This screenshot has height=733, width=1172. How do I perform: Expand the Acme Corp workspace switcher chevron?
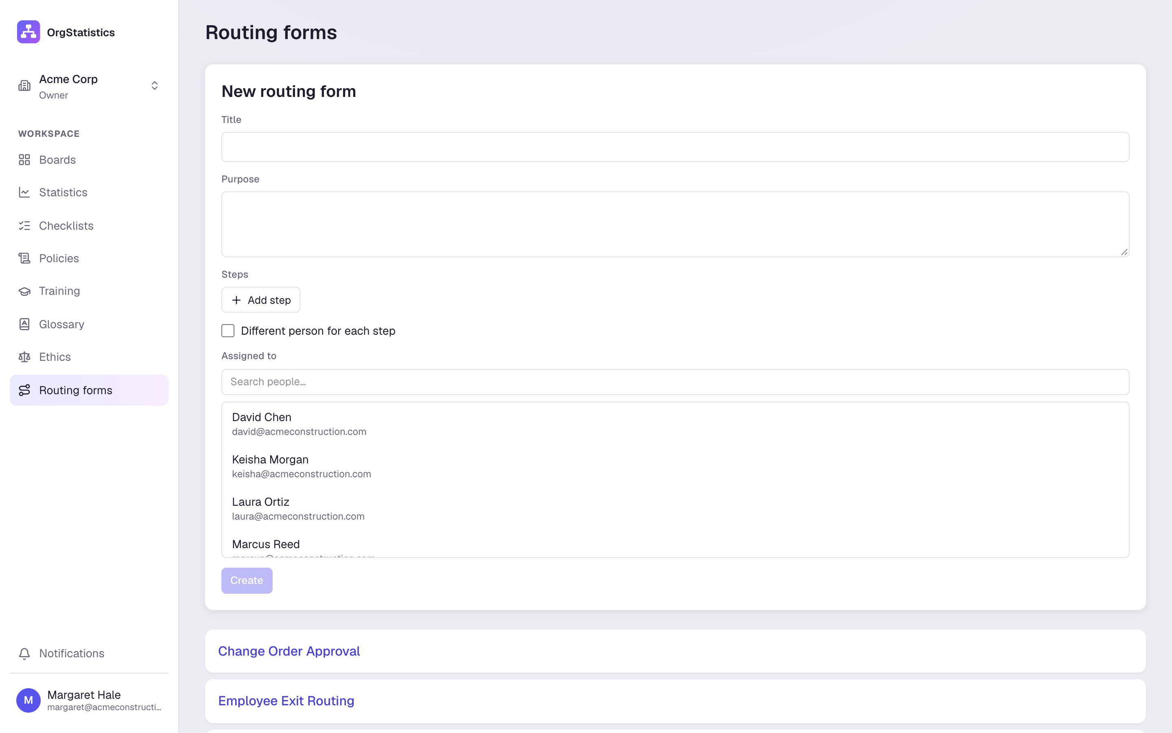155,86
